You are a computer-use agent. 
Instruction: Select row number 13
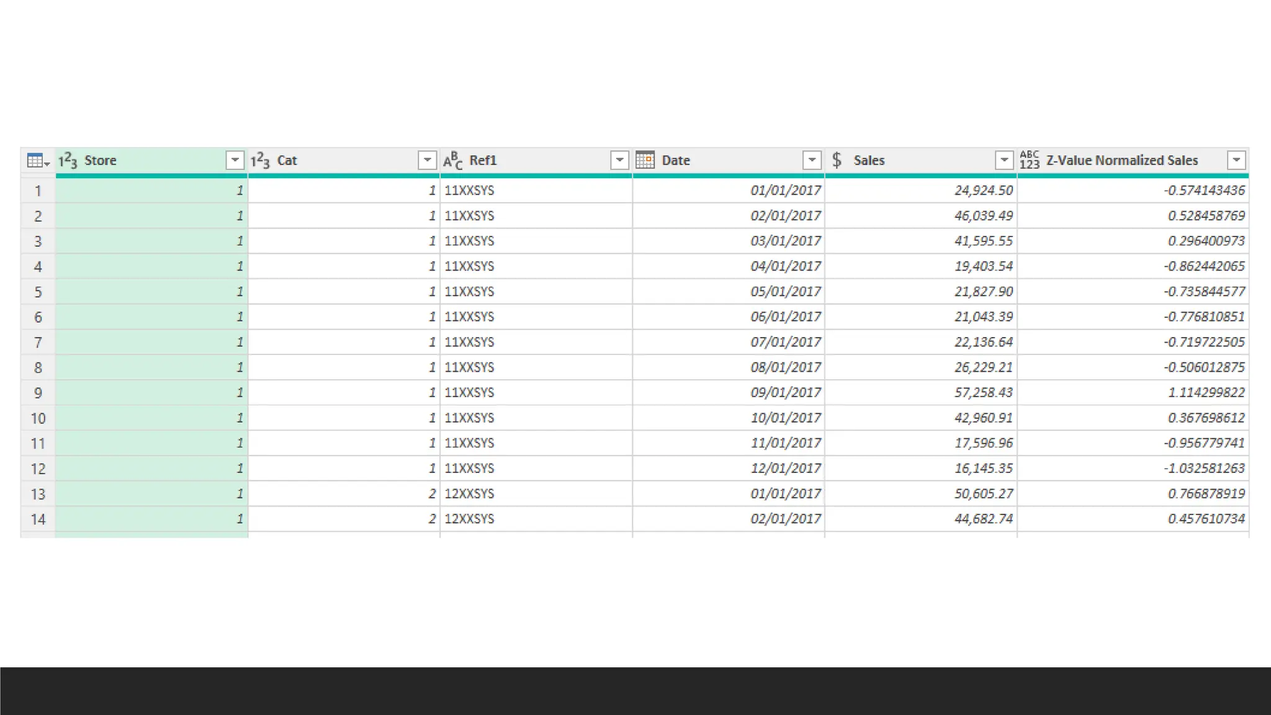[x=38, y=494]
